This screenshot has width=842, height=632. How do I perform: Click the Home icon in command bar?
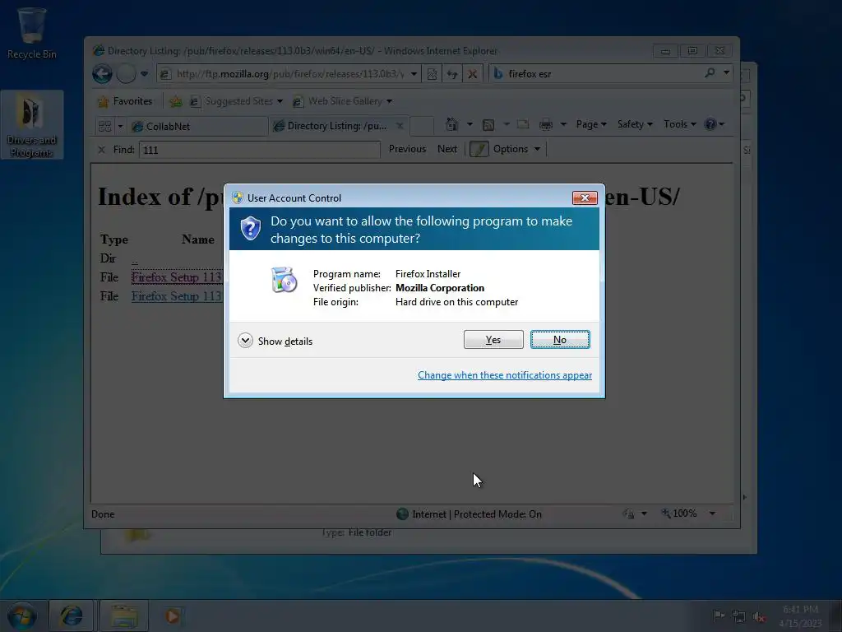(452, 125)
